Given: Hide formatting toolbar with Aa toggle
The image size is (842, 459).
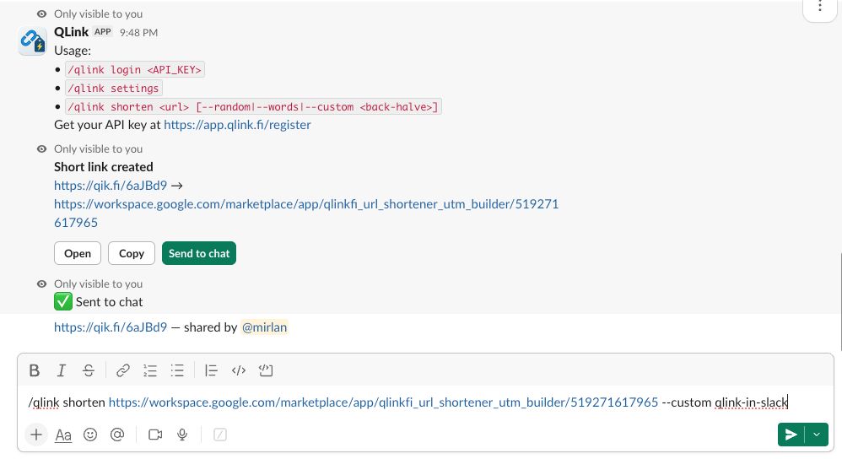Looking at the screenshot, I should click(63, 435).
